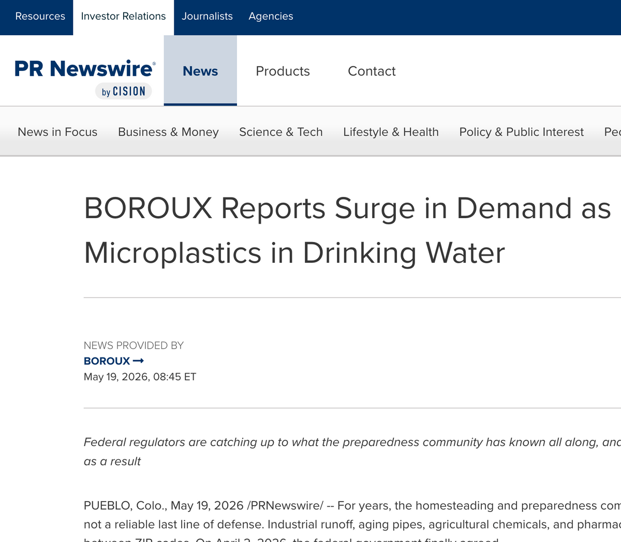Click the 'Microplastics in Drinking Water' headline line
This screenshot has height=542, width=621.
pos(294,253)
